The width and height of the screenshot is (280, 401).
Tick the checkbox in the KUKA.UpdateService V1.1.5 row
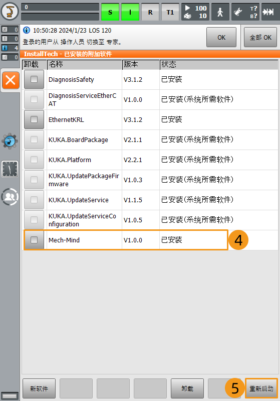coord(34,200)
